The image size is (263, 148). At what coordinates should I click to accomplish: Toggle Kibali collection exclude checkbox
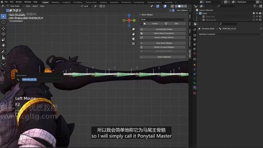(x=254, y=13)
